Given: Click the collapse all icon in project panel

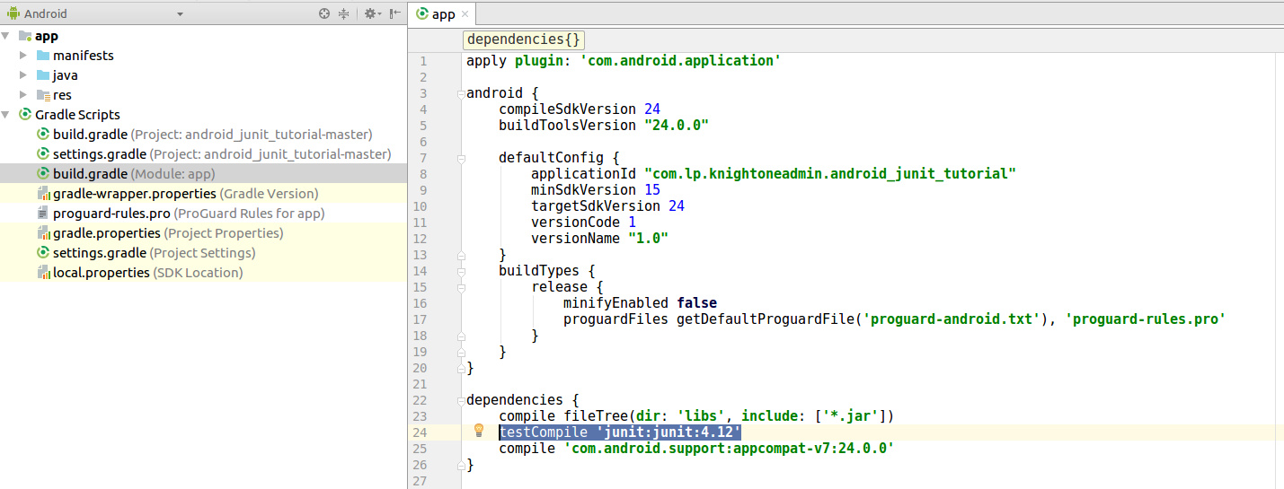Looking at the screenshot, I should click(x=343, y=13).
